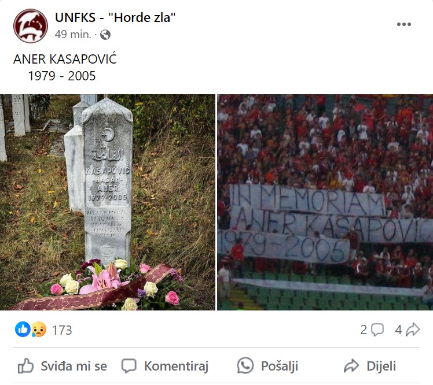Click the Pošalji button label
Screen dimensions: 433x385
(280, 367)
